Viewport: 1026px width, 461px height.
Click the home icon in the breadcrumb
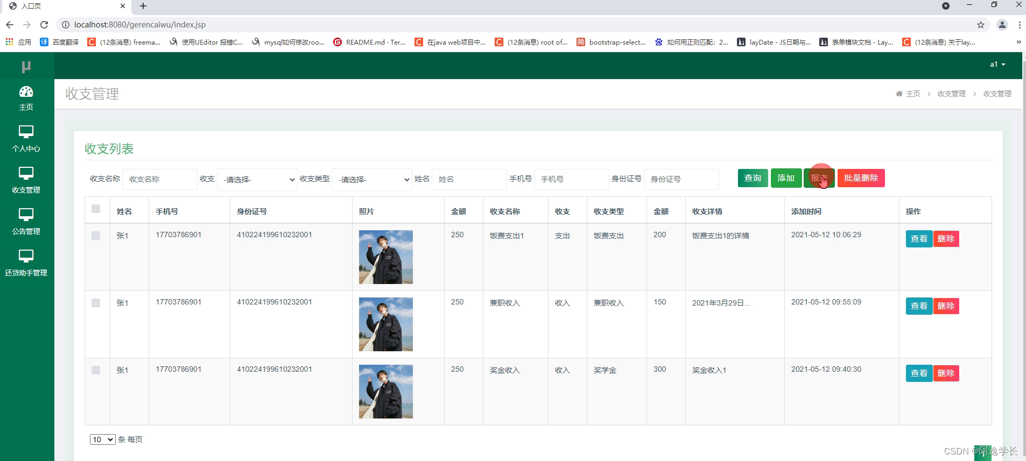[899, 94]
